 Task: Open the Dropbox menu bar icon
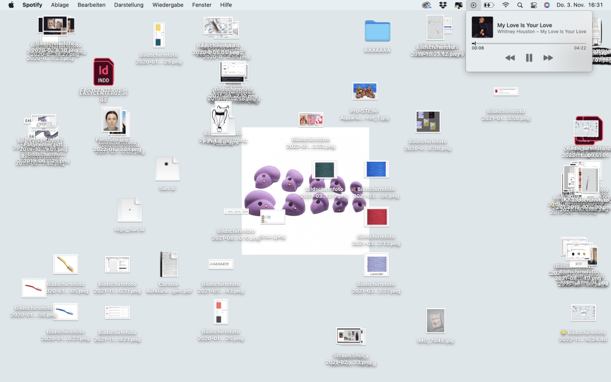[443, 5]
